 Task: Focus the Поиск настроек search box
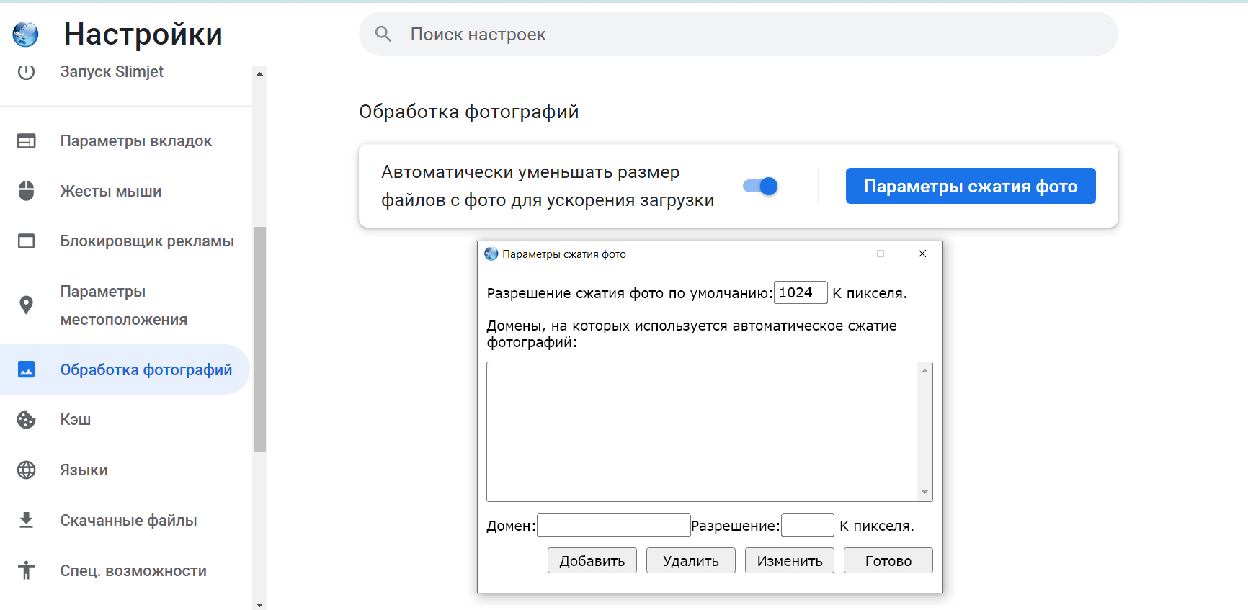749,35
